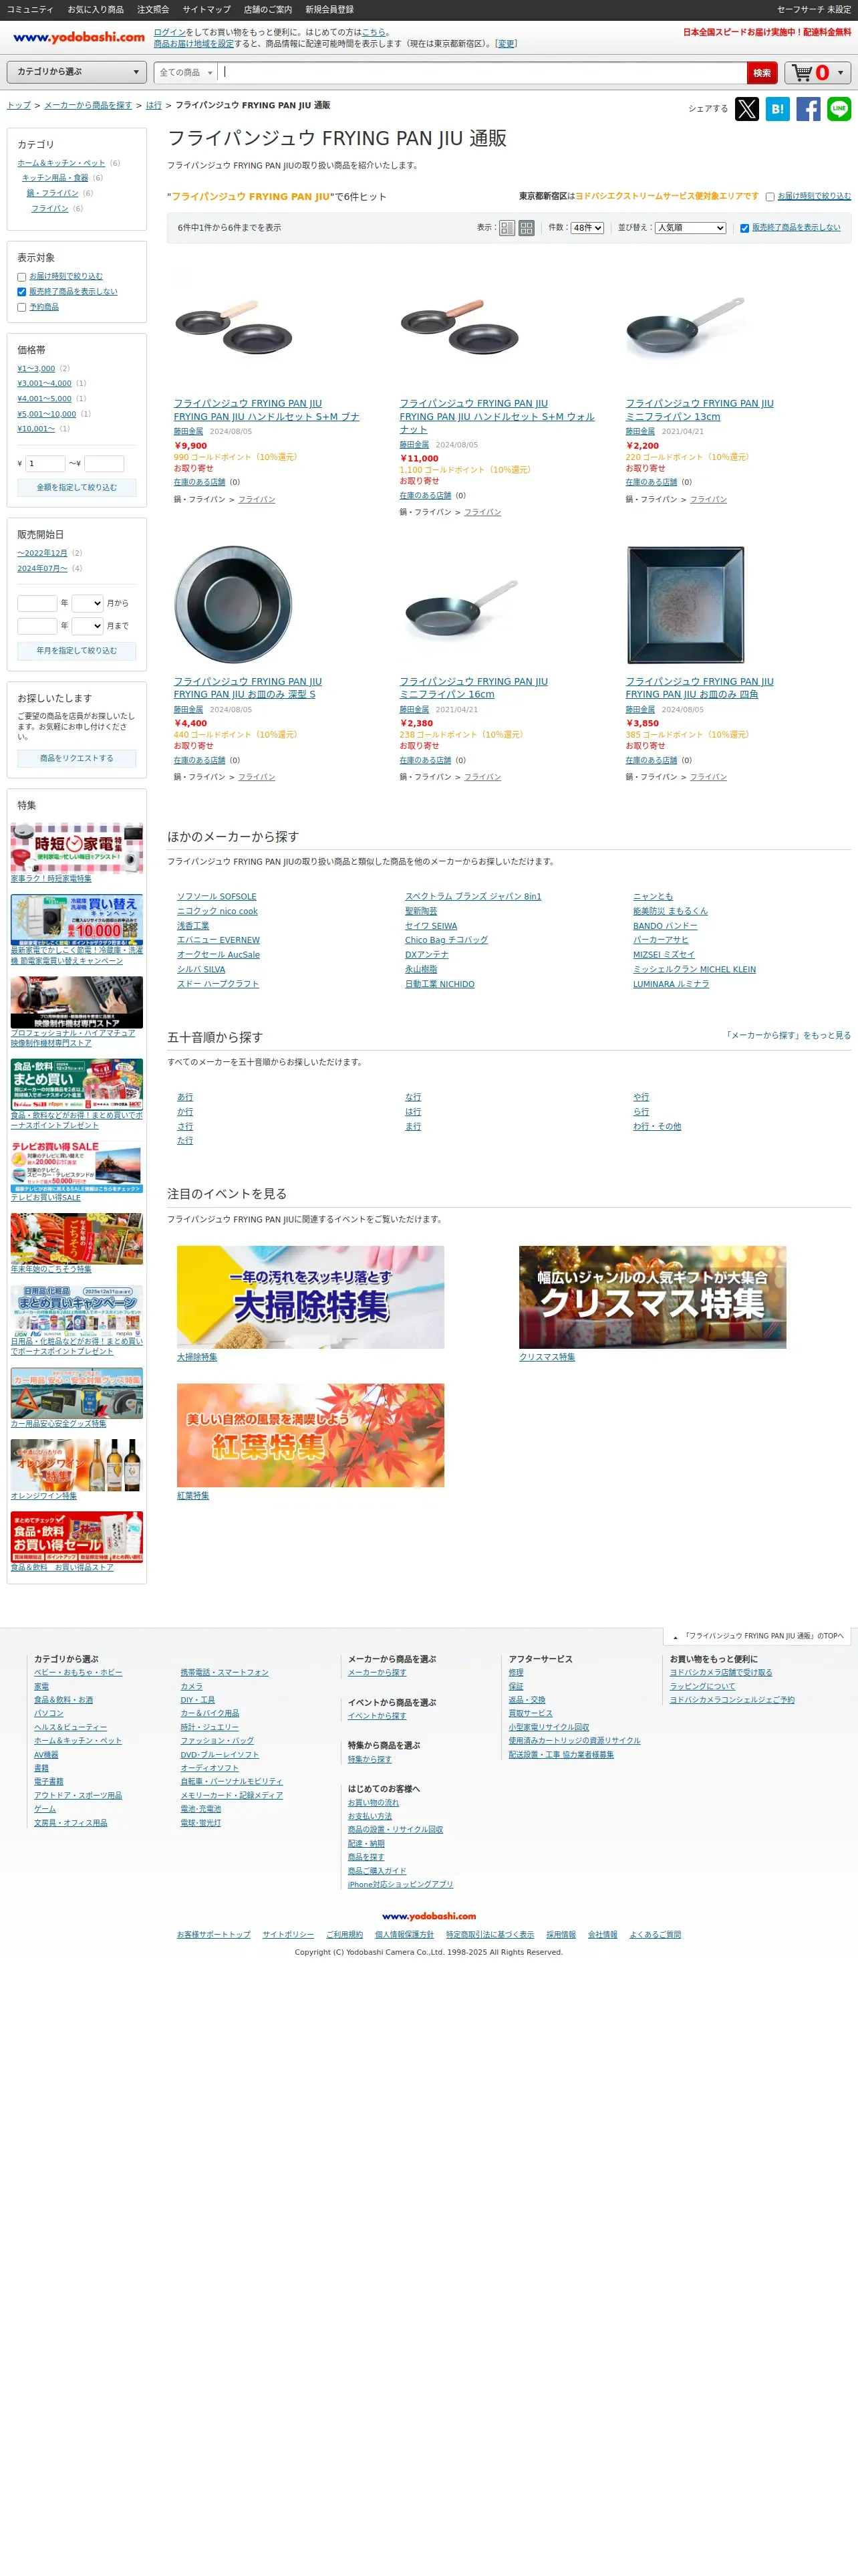The image size is (858, 2576).
Task: Open お皿のみ 四角 product thumbnail
Action: pos(684,605)
